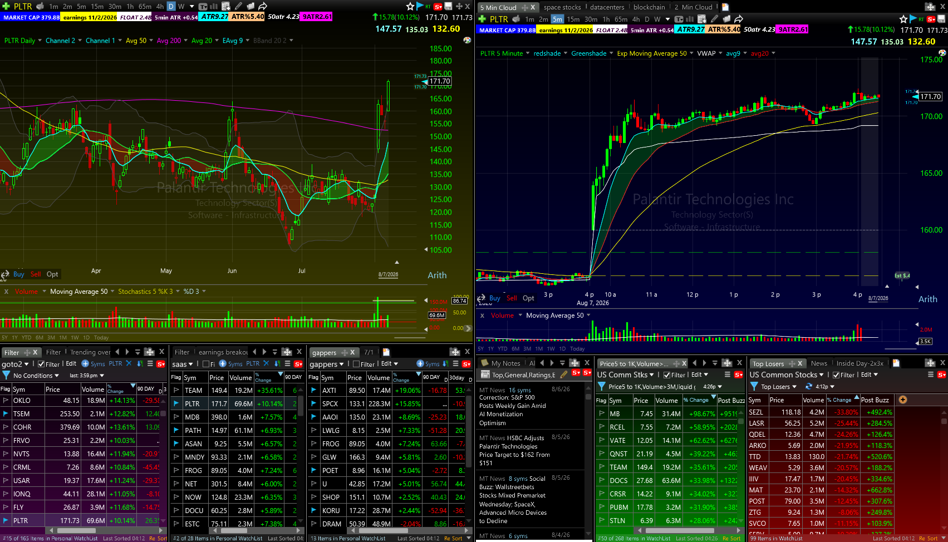Switch to the blockchain tab

point(649,7)
